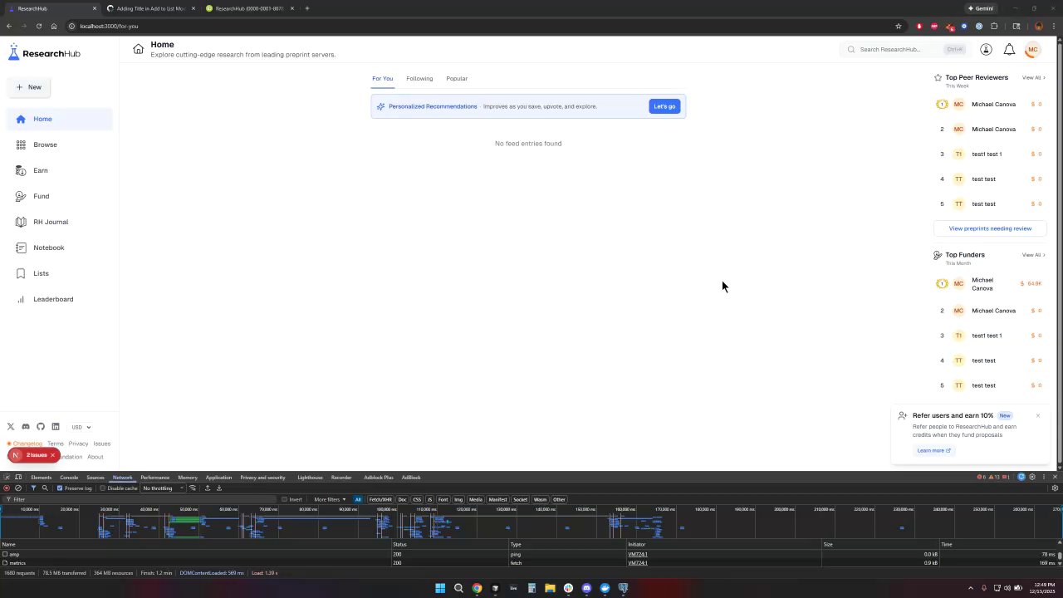Toggle the Preserve log checkbox
Viewport: 1063px width, 598px height.
pyautogui.click(x=60, y=488)
